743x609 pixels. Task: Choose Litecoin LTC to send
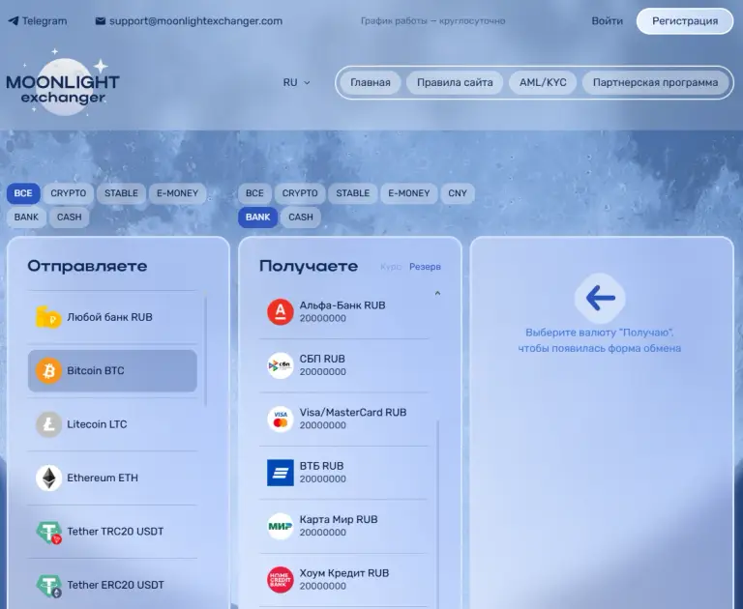(x=112, y=424)
